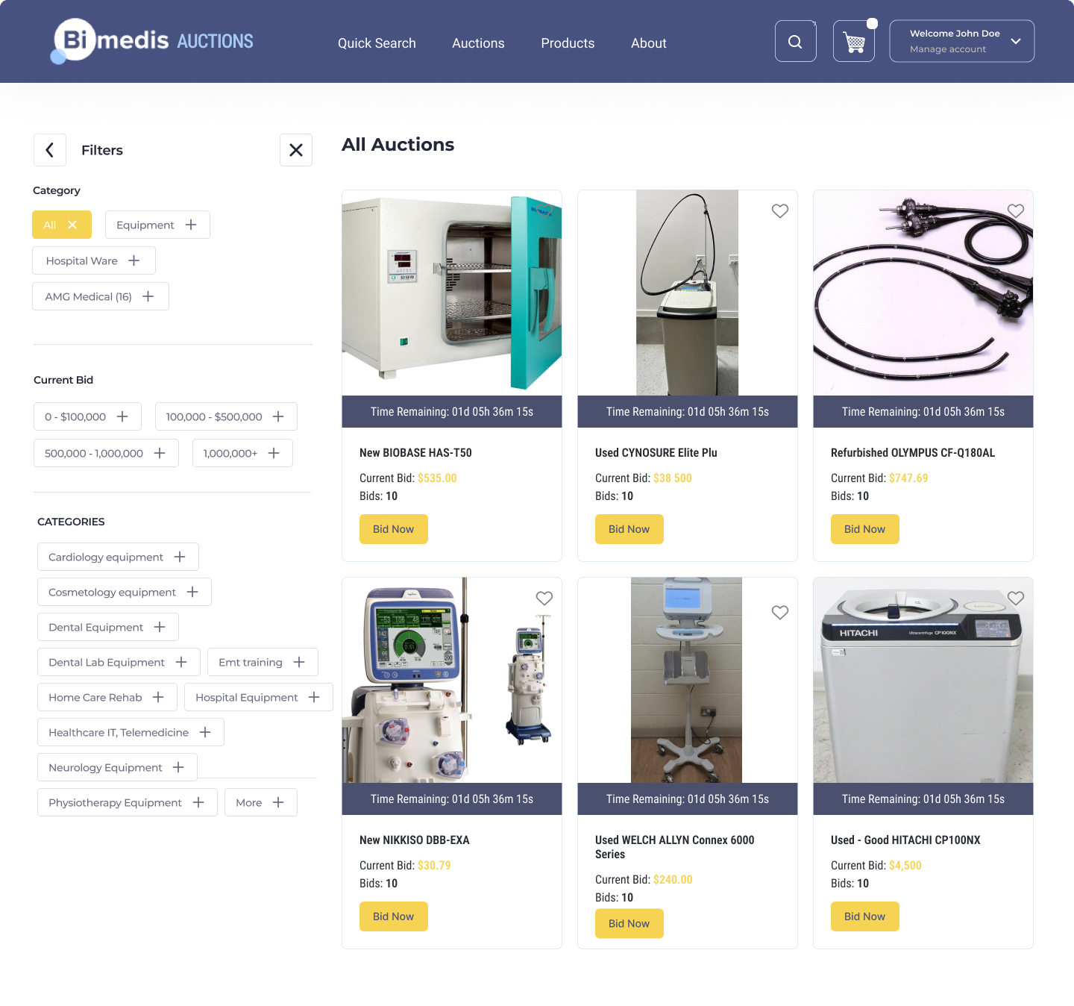
Task: Add Dental Lab Equipment category
Action: click(119, 662)
